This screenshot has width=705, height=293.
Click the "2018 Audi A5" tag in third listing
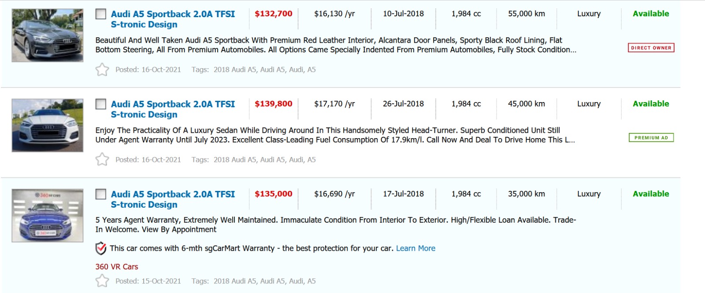point(234,281)
